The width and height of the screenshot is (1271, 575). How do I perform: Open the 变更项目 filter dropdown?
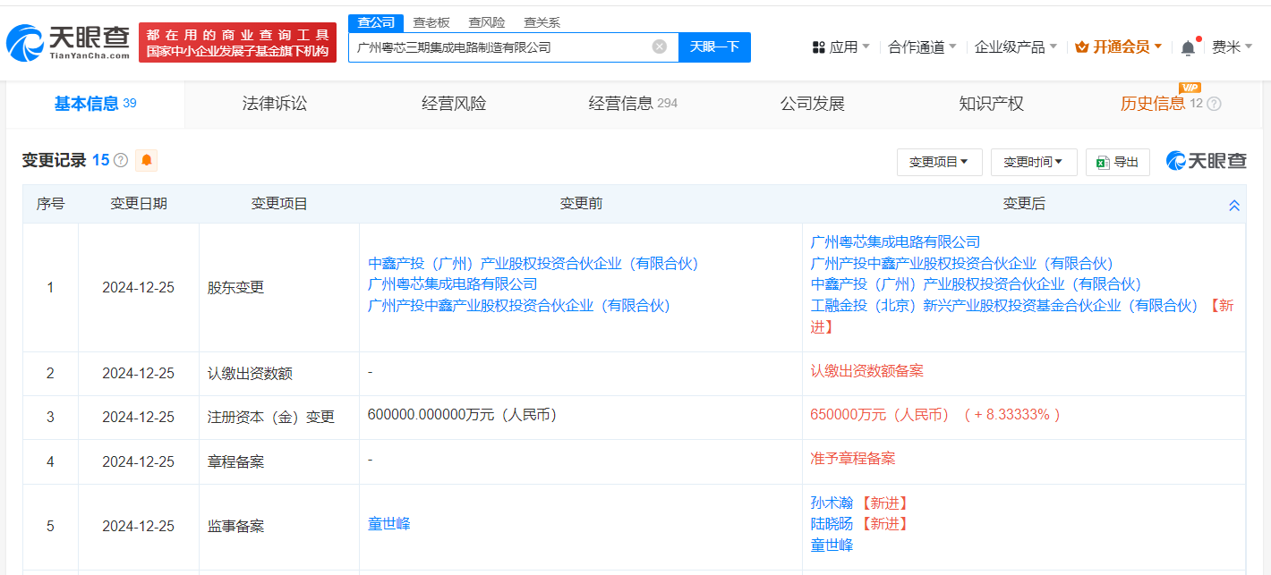[x=940, y=162]
